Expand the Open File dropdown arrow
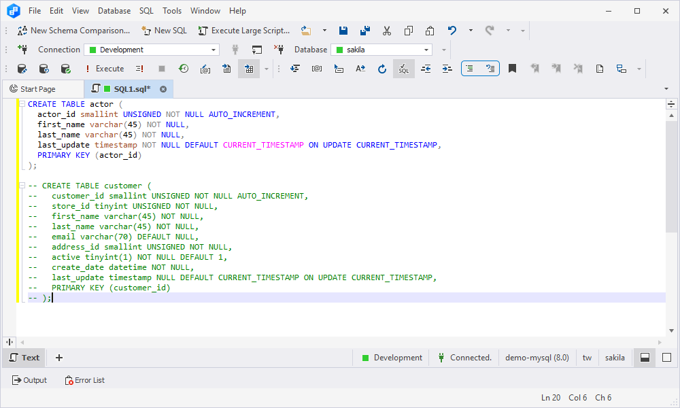This screenshot has height=408, width=680. 324,31
